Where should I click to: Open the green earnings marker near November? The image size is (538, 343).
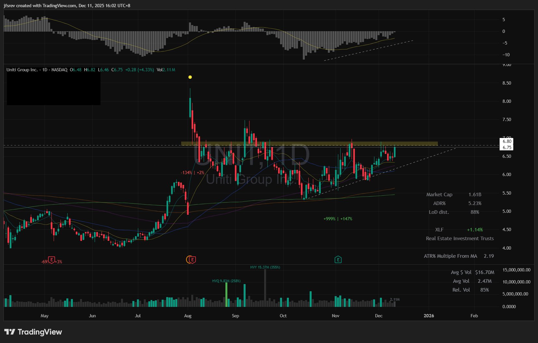338,259
